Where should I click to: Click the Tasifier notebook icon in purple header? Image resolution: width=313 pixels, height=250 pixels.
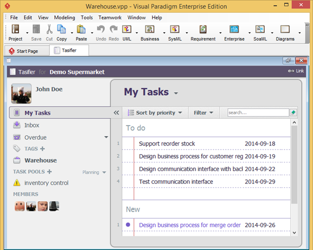coord(13,71)
